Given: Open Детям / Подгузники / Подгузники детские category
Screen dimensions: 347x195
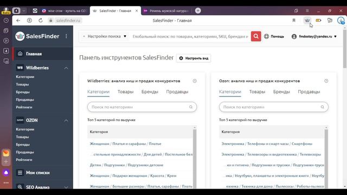Looking at the screenshot, I should point(126,165).
